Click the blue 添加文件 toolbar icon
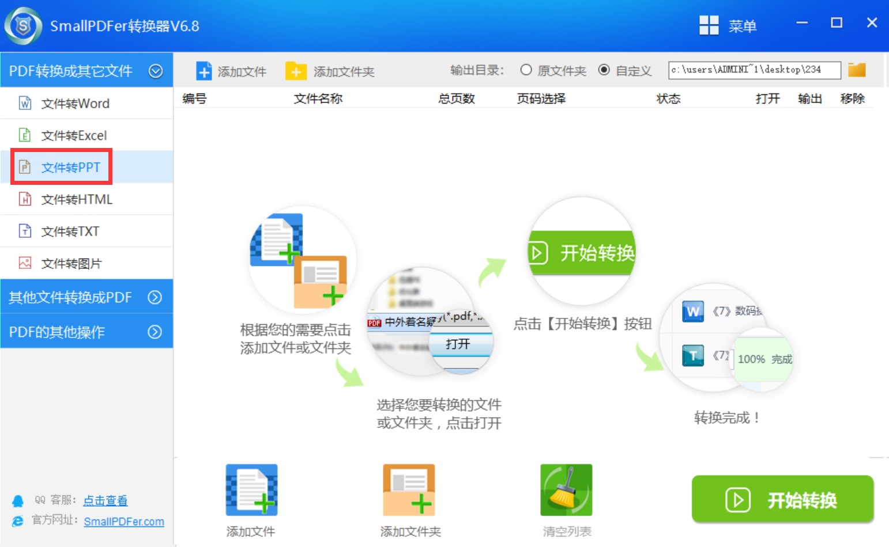889x547 pixels. (204, 71)
